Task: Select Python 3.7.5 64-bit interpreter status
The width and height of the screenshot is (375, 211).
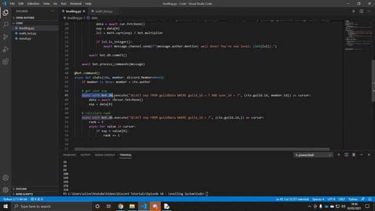Action: [x=15, y=199]
